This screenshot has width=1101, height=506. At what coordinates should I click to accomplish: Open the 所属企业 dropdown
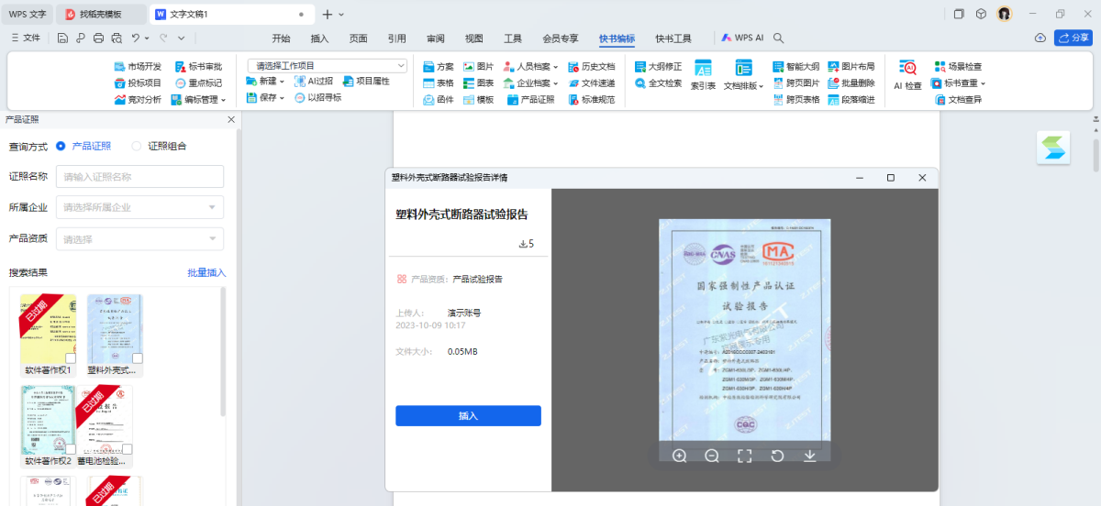pyautogui.click(x=139, y=207)
